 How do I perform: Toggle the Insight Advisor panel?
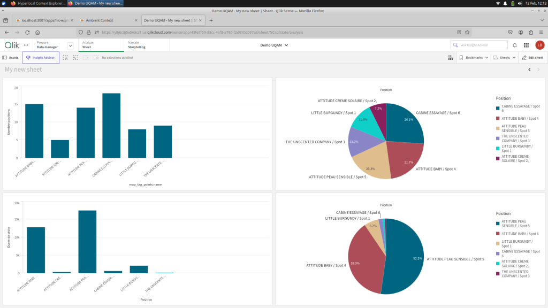pyautogui.click(x=41, y=57)
